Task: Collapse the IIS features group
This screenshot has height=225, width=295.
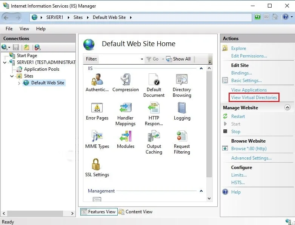Action: (x=201, y=68)
